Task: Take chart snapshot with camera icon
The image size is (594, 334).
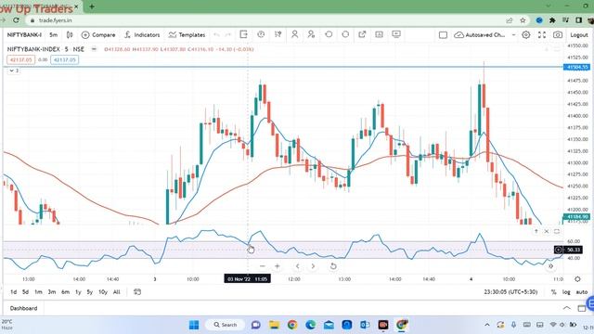Action: [x=558, y=35]
